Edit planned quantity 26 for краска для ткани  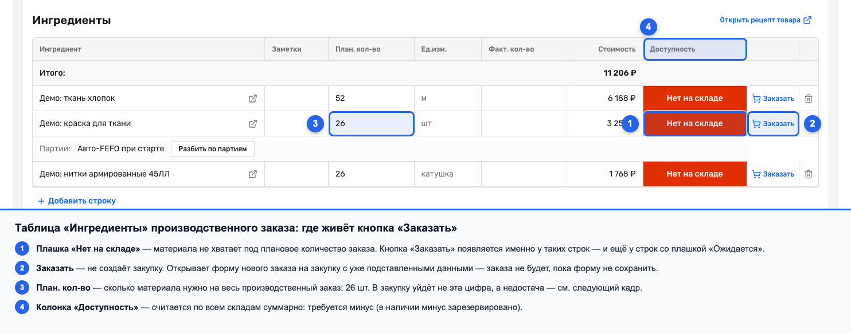[371, 124]
